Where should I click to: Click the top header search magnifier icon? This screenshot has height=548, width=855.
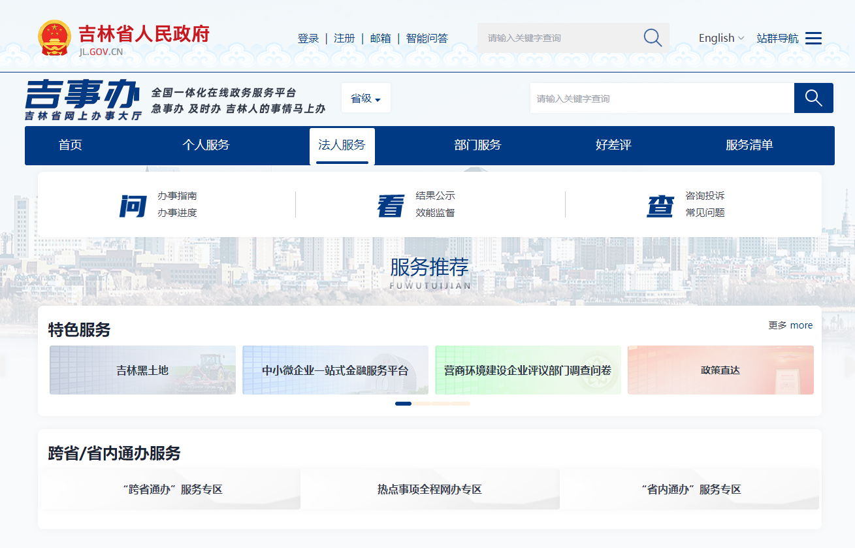(653, 38)
